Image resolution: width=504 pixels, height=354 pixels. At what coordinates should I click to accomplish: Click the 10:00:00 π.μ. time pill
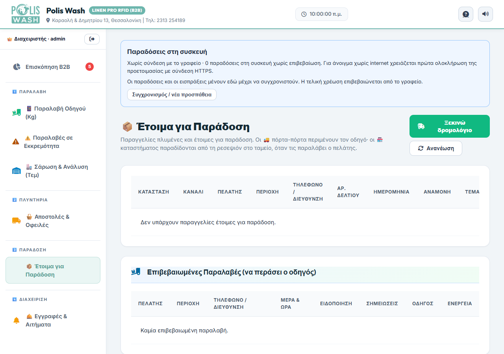(322, 14)
